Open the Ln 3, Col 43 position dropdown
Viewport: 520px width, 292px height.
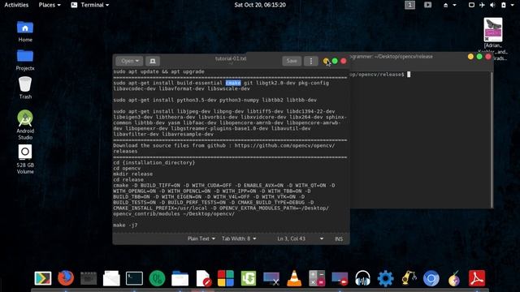click(300, 238)
